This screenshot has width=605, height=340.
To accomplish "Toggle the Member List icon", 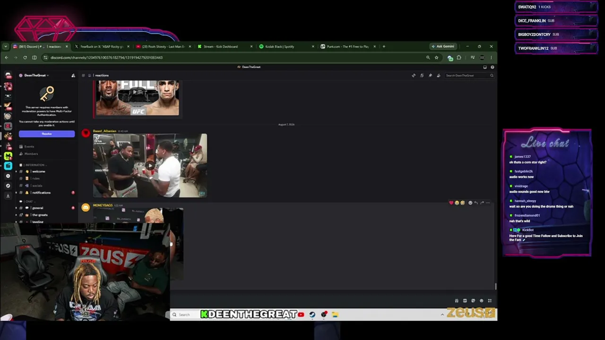I will pos(438,76).
